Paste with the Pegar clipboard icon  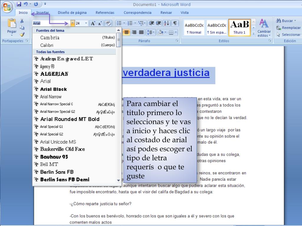[12, 24]
